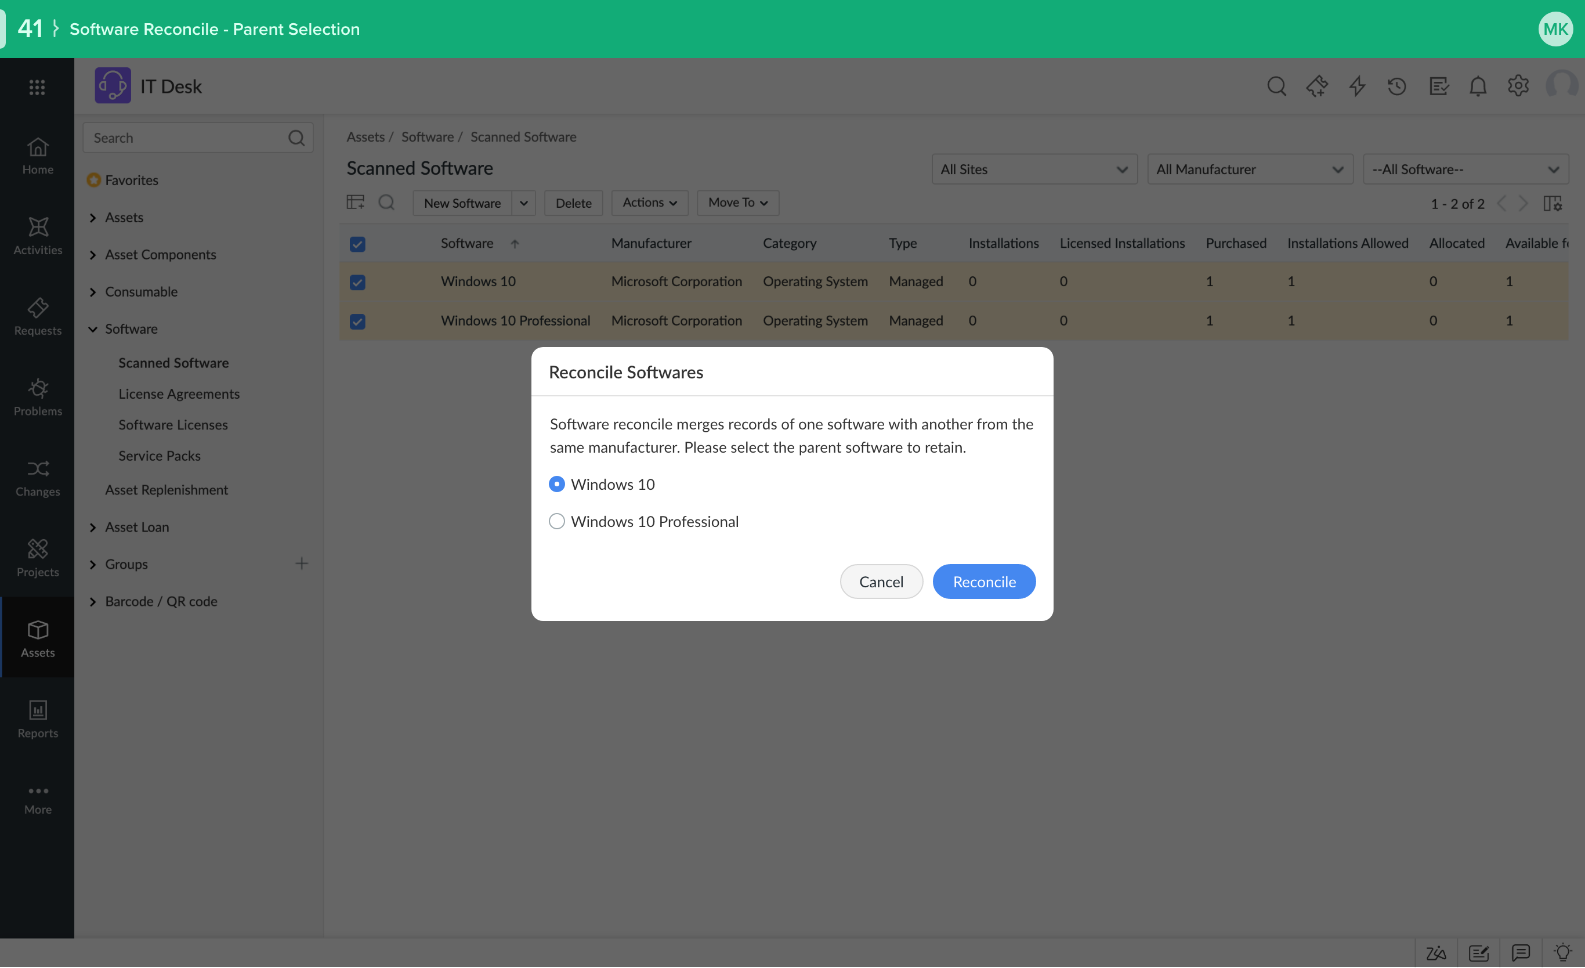Go to Software breadcrumb link
Viewport: 1585px width, 968px height.
coord(428,137)
